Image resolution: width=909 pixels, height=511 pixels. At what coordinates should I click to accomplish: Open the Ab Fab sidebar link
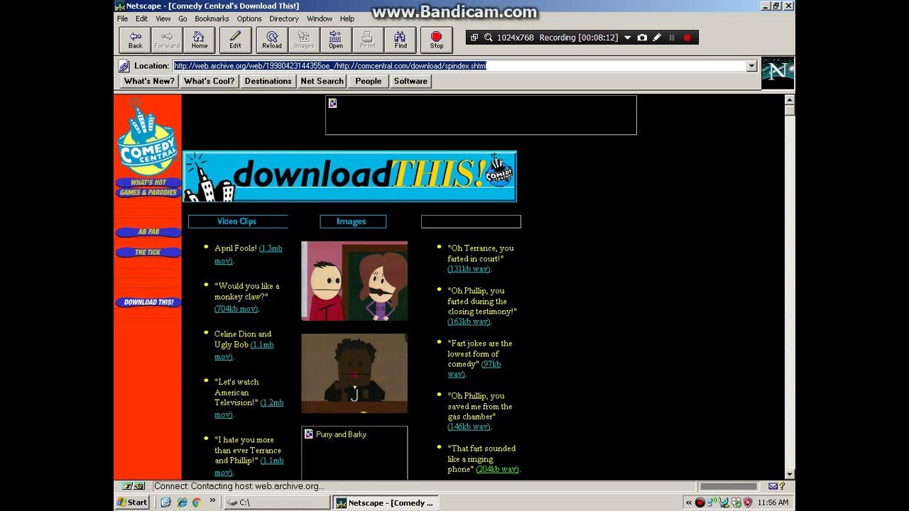coord(148,232)
